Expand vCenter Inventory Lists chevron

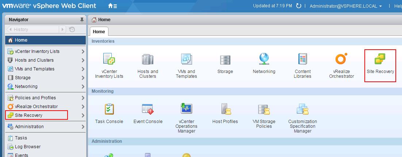pos(83,51)
